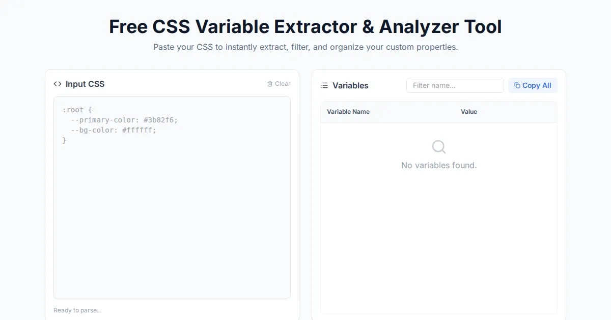Screen dimensions: 611x320
Task: Click the :root placeholder line in textarea
Action: (x=77, y=110)
